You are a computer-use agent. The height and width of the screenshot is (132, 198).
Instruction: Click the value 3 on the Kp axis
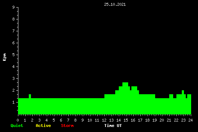point(14,78)
